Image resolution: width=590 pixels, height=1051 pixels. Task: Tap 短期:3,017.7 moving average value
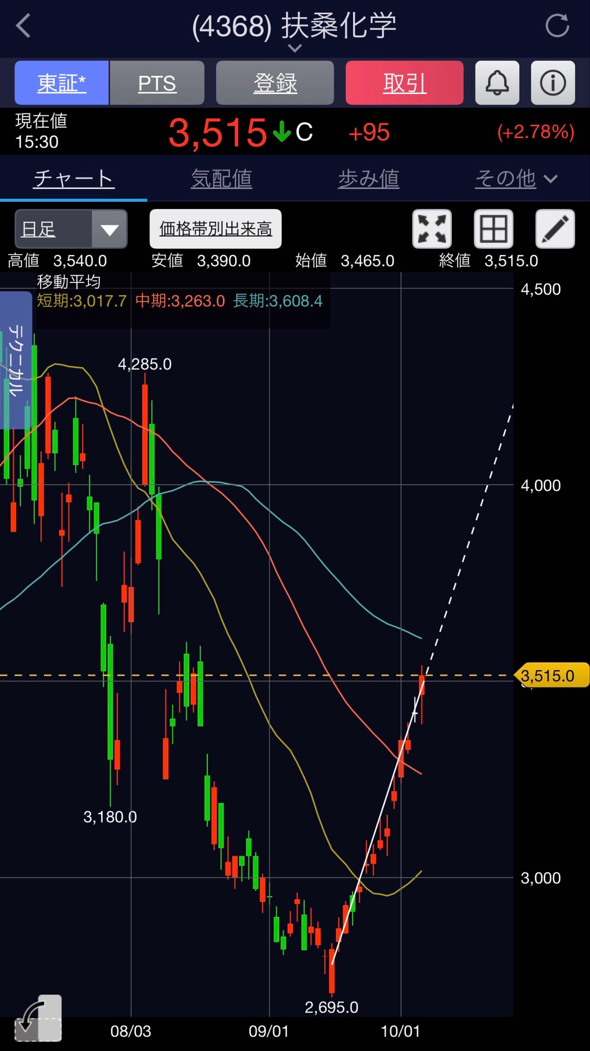81,301
